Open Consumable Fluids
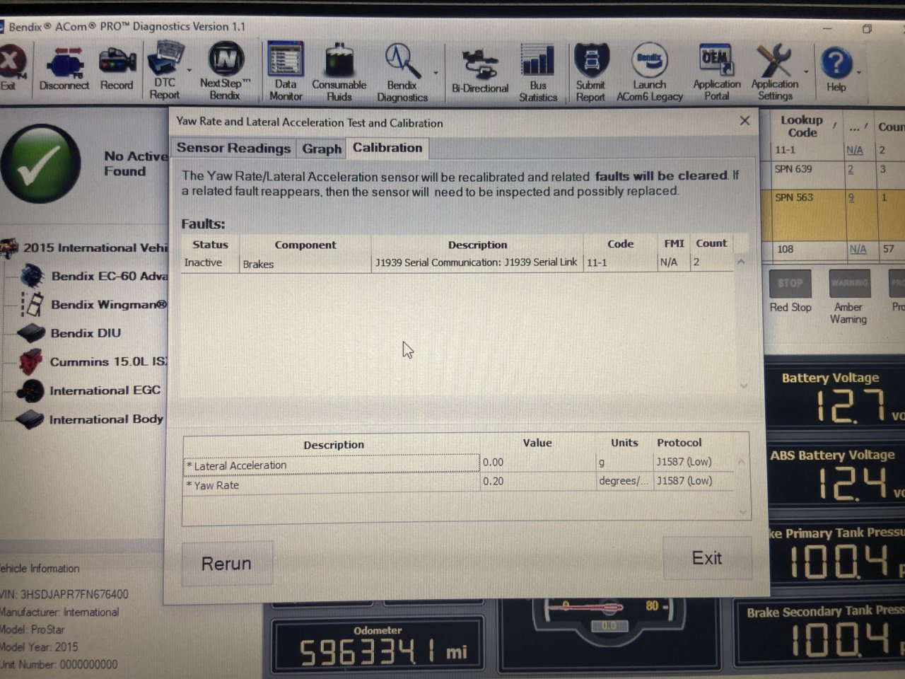905x679 pixels. coord(339,71)
